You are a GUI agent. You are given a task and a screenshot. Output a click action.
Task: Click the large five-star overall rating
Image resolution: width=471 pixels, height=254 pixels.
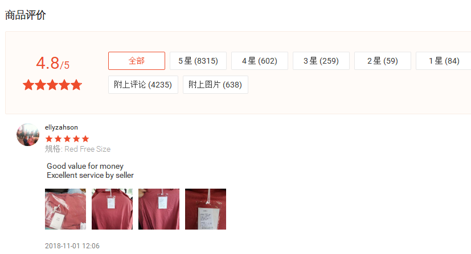click(x=52, y=85)
